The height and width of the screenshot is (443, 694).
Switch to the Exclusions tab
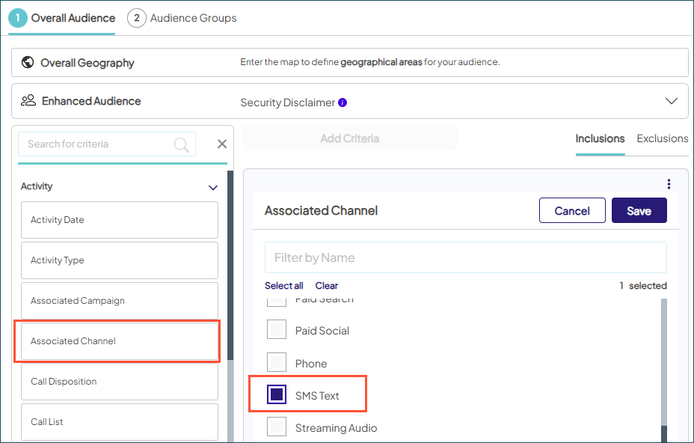tap(662, 138)
